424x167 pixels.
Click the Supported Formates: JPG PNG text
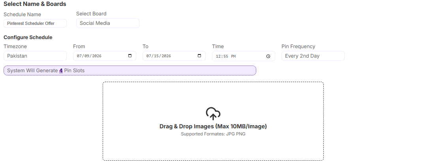tap(213, 134)
